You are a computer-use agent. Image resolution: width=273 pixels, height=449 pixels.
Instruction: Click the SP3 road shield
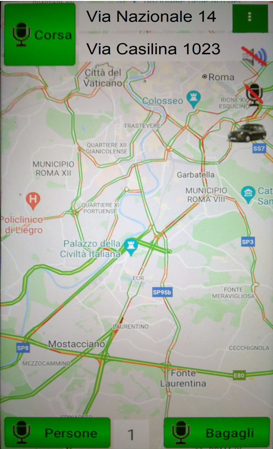pos(248,242)
